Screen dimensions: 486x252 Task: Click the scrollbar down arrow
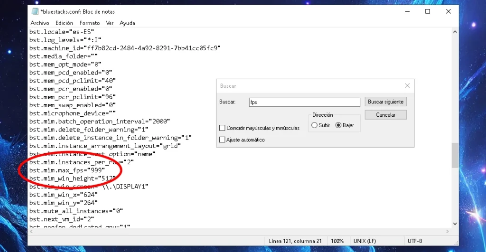pyautogui.click(x=455, y=224)
